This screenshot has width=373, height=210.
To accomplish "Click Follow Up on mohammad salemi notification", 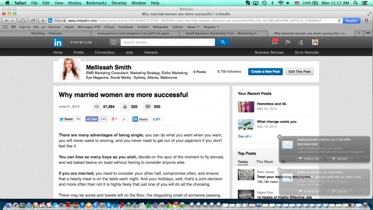I will pyautogui.click(x=309, y=158).
